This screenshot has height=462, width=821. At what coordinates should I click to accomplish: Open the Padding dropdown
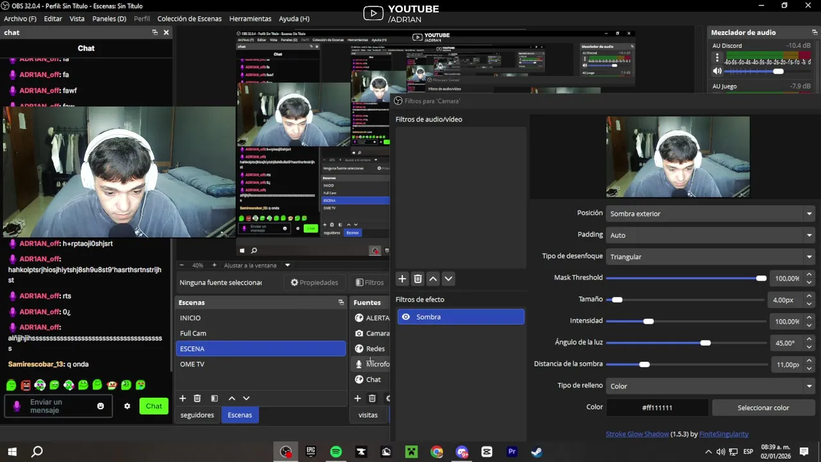click(711, 235)
